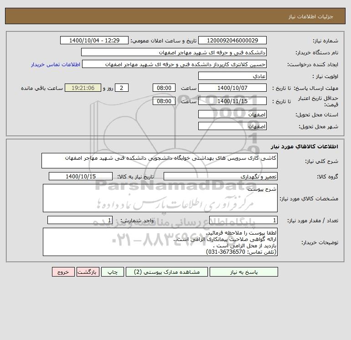Click unit of measure field واحد شمارش

click(80, 220)
